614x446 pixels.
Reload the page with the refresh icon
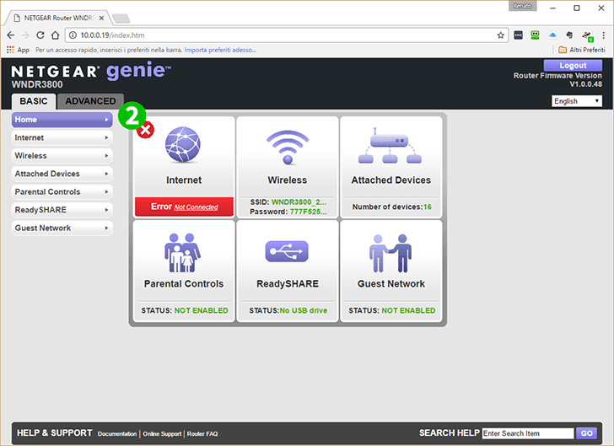click(40, 35)
